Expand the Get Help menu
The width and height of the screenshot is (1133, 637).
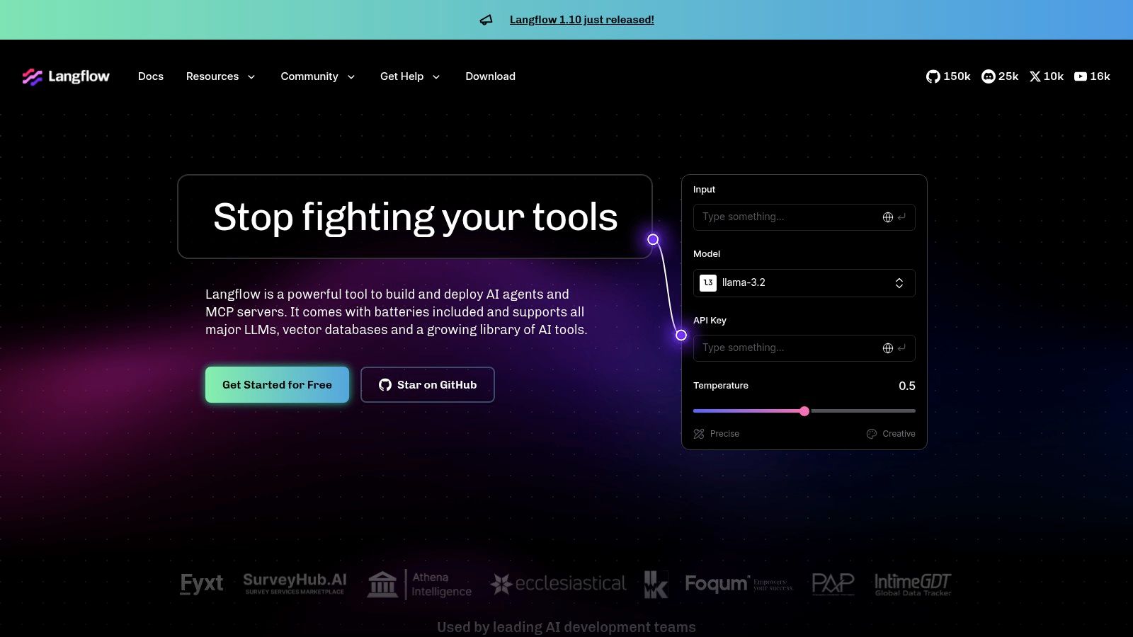pyautogui.click(x=410, y=76)
